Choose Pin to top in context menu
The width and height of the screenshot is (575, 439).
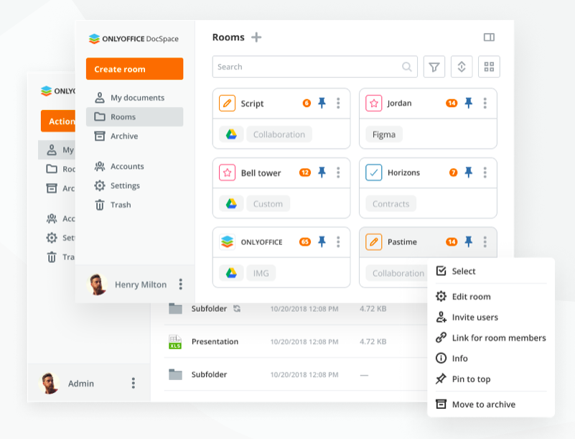491,379
